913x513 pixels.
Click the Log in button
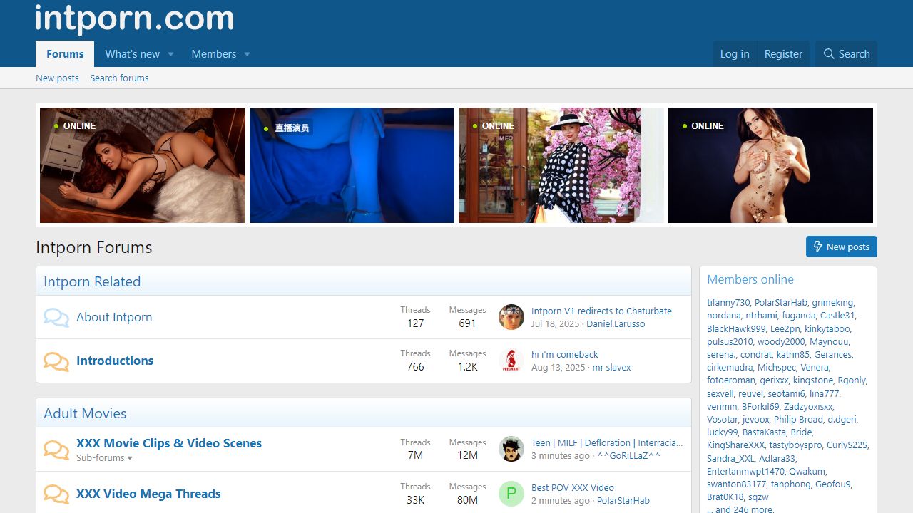[735, 54]
